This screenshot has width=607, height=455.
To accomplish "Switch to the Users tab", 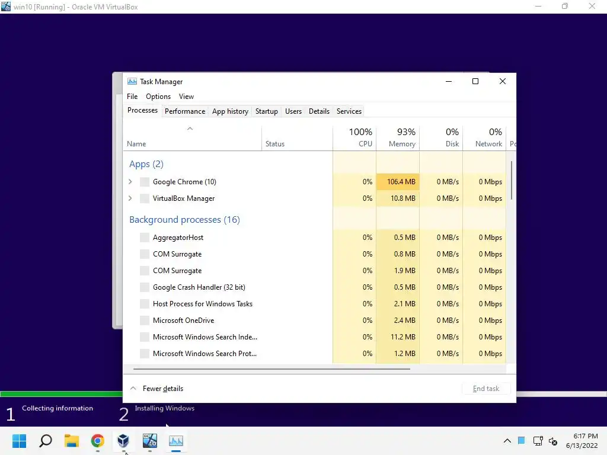I will pyautogui.click(x=293, y=111).
